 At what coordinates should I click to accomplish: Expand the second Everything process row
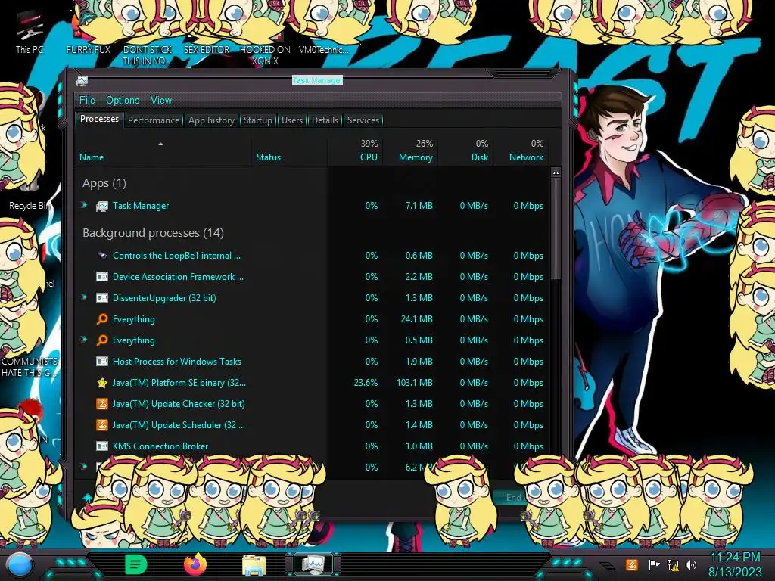(x=84, y=340)
